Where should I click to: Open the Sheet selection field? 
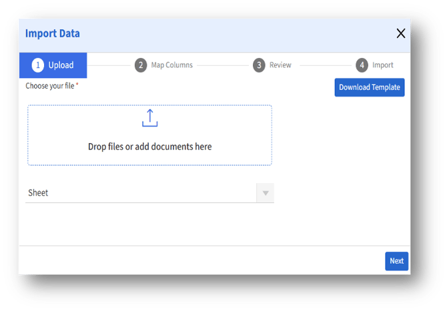point(140,193)
